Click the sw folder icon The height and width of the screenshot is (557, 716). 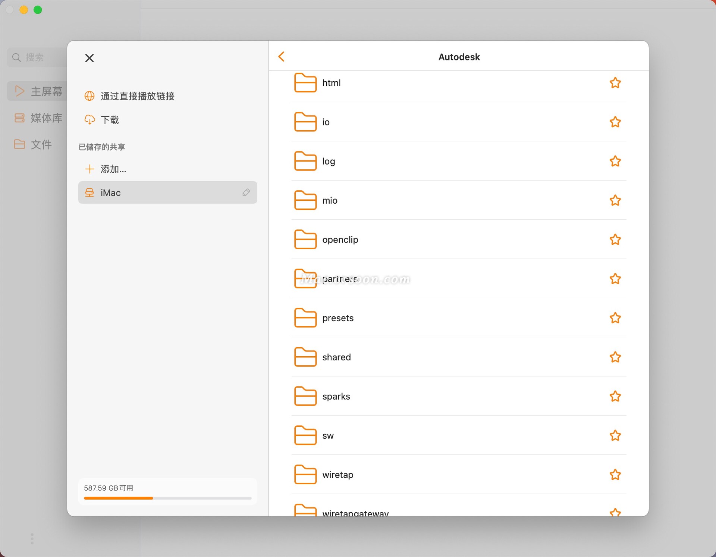click(x=305, y=435)
